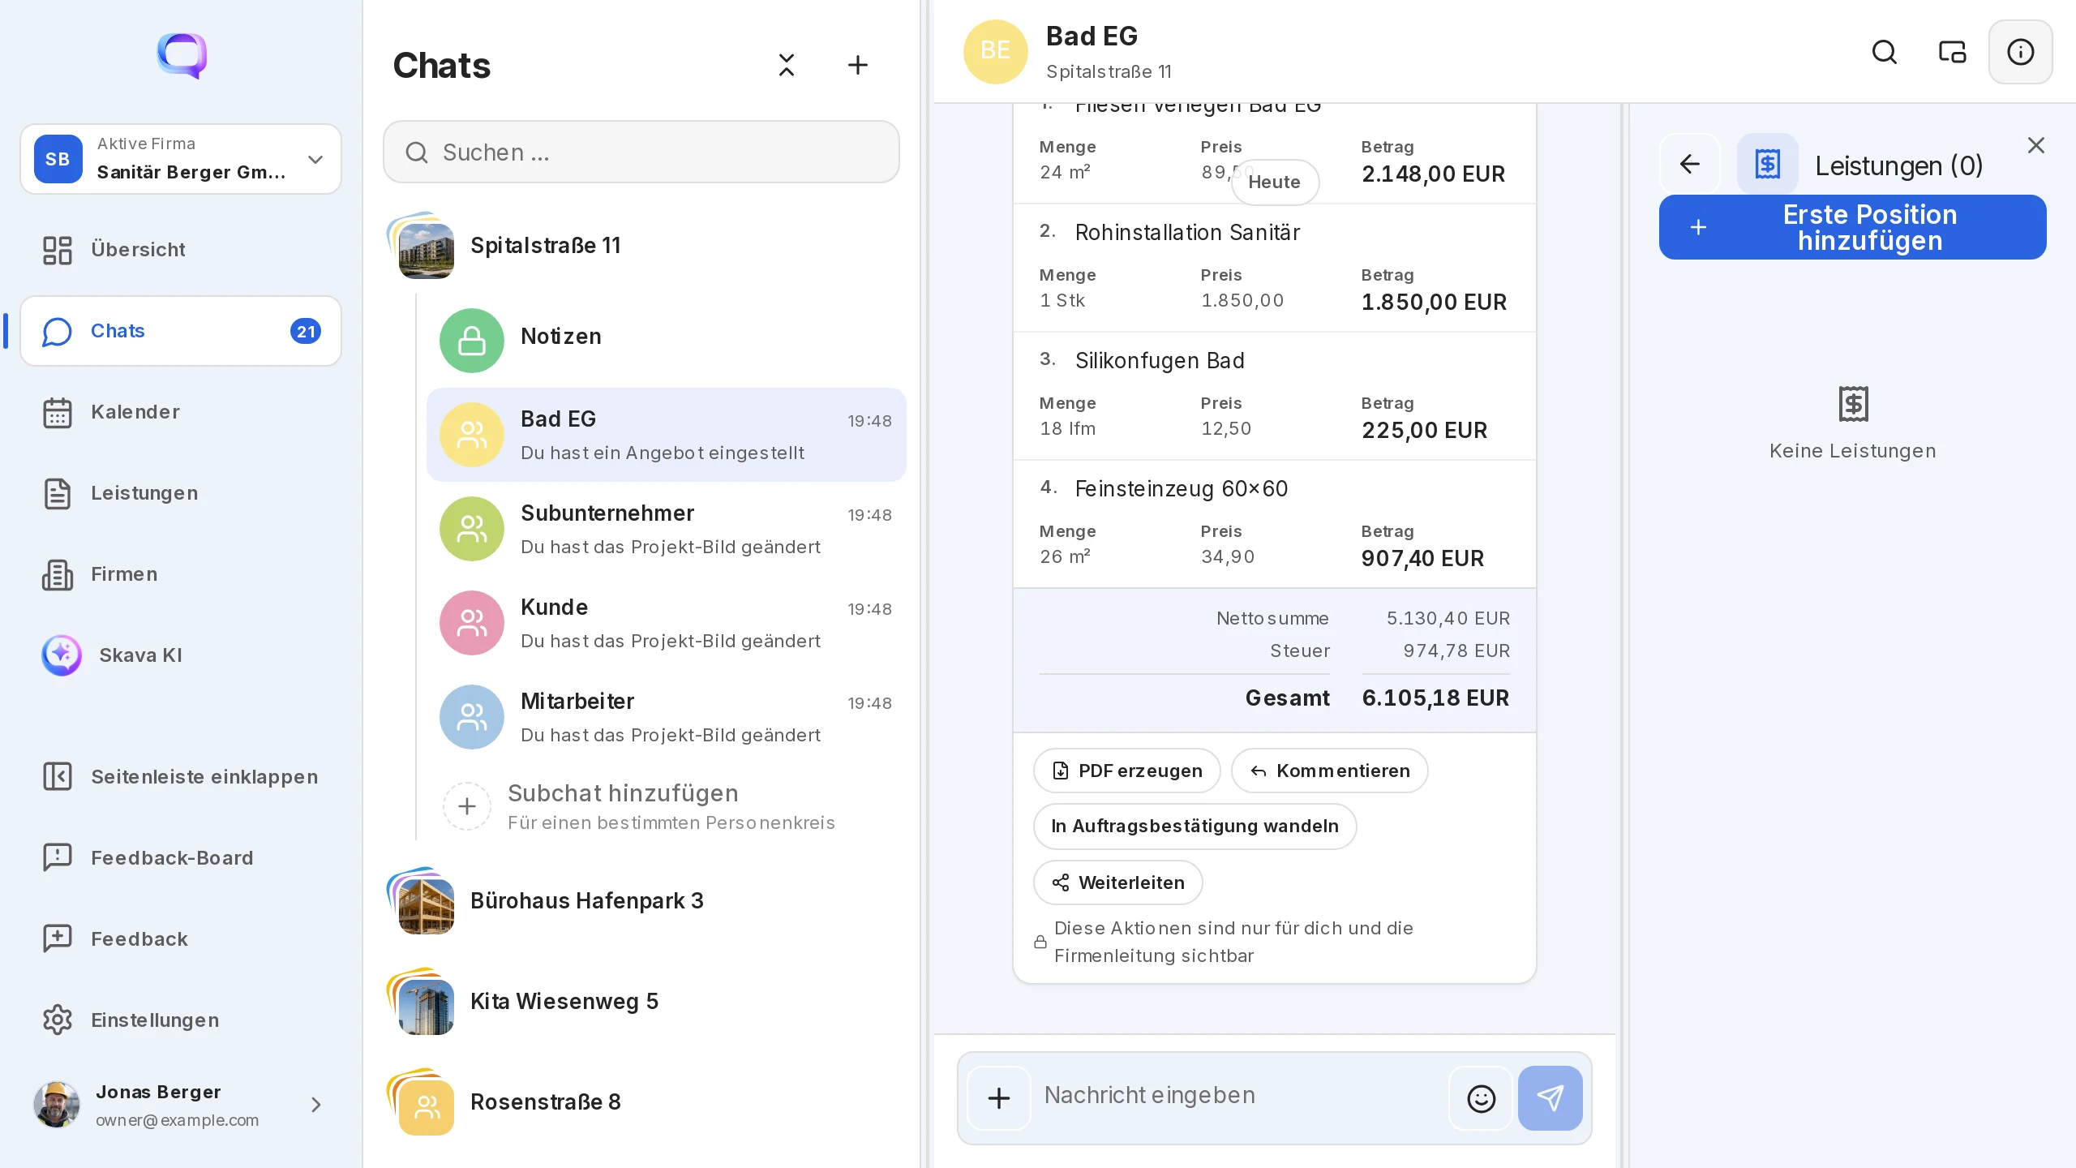Open Notizen locked chat

[666, 340]
